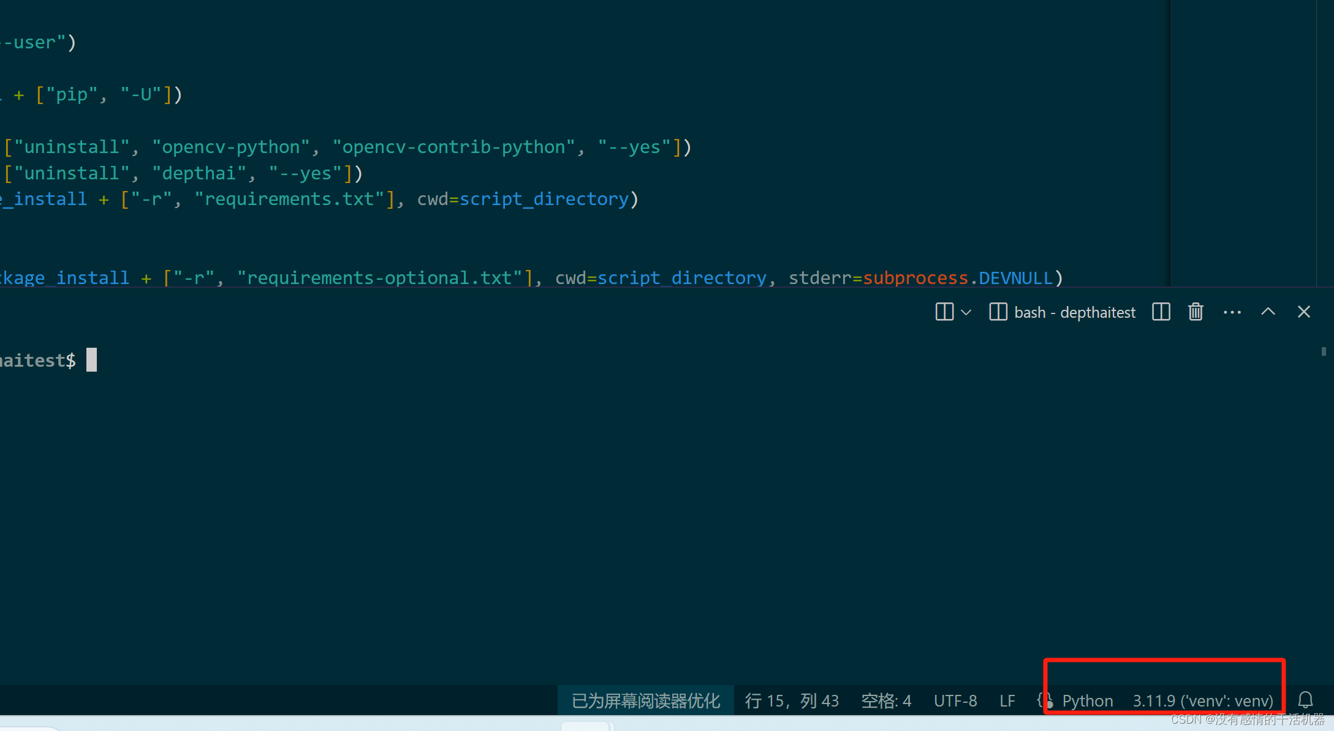Kill terminal with the trash icon

tap(1196, 312)
